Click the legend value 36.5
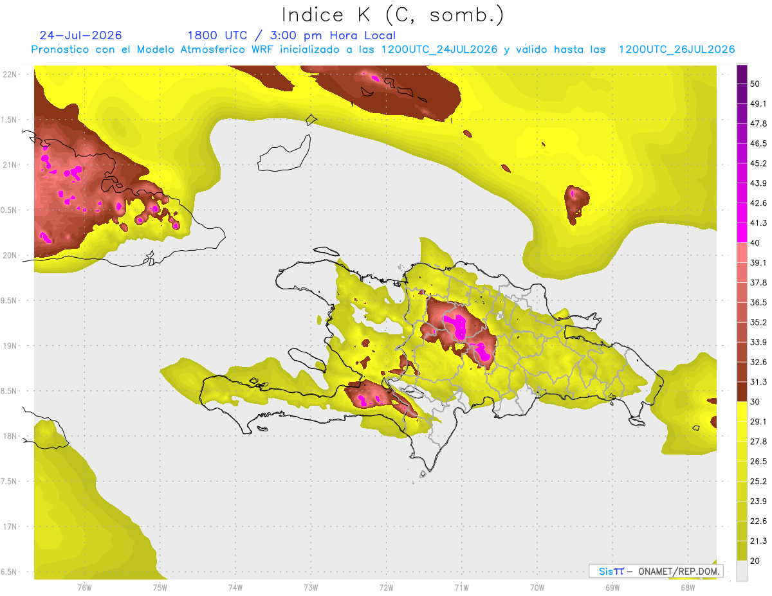Viewport: 772px width, 596px height. click(758, 302)
